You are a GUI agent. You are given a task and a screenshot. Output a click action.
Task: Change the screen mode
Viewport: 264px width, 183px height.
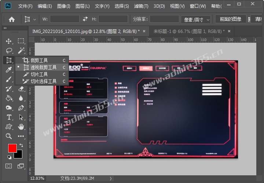pyautogui.click(x=21, y=166)
